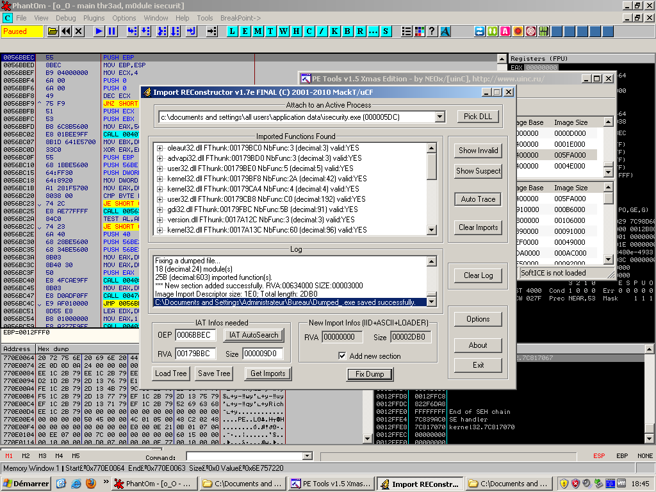The width and height of the screenshot is (656, 492).
Task: Click the Save Tree button
Action: pyautogui.click(x=214, y=373)
